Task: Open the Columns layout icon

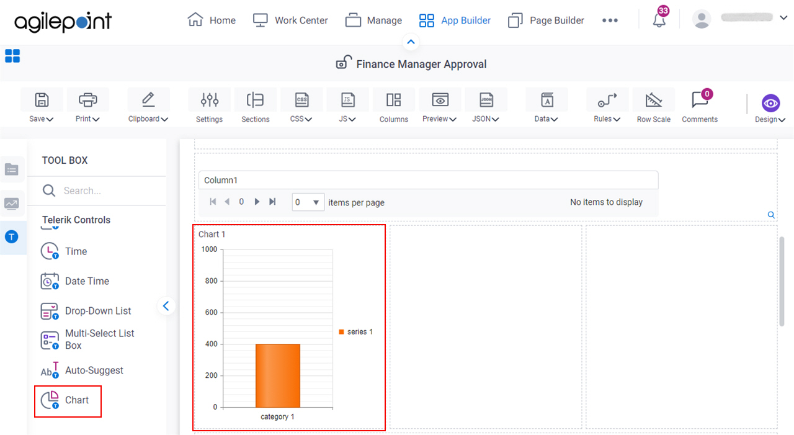Action: 394,99
